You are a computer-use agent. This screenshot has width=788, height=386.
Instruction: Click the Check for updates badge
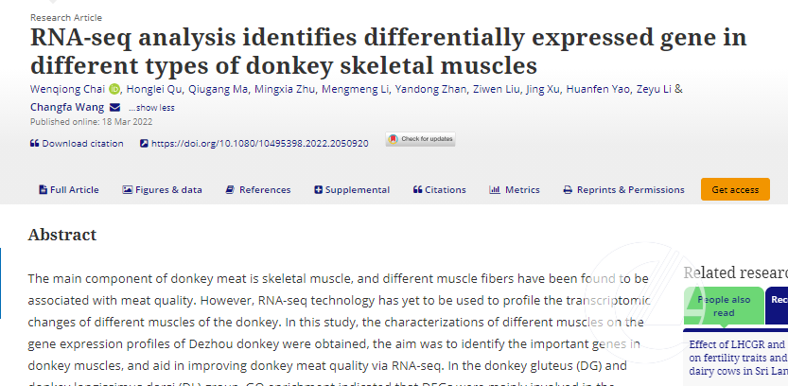click(x=420, y=139)
